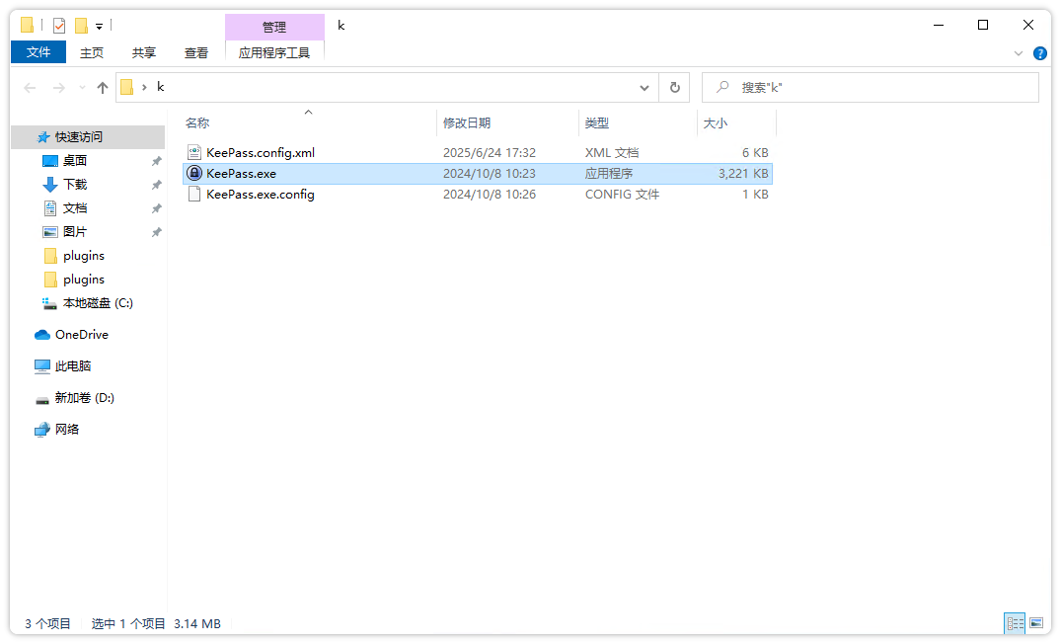Open quick access toolbar customize menu
This screenshot has height=644, width=1061.
pos(99,26)
